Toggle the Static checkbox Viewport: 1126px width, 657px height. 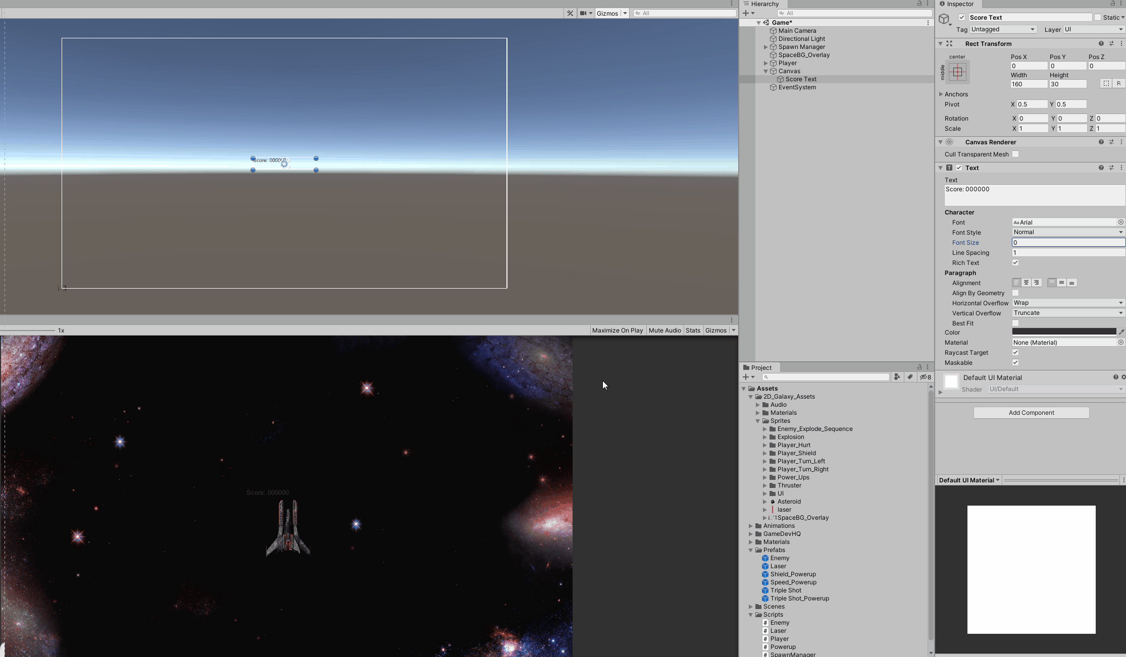(1097, 17)
